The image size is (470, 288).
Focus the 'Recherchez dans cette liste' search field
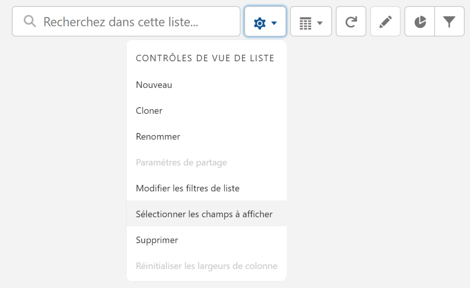(126, 22)
